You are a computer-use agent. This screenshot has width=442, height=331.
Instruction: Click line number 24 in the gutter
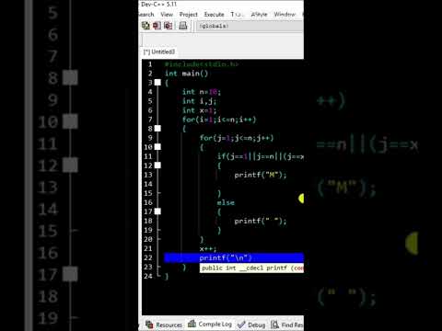click(148, 276)
